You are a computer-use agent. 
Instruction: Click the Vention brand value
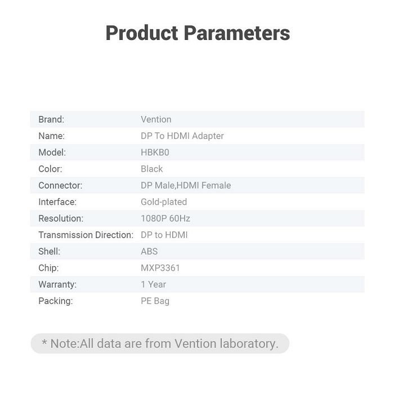tap(156, 119)
